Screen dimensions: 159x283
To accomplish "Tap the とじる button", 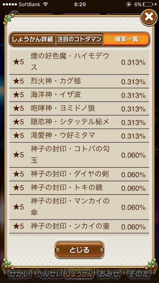I will [x=79, y=250].
